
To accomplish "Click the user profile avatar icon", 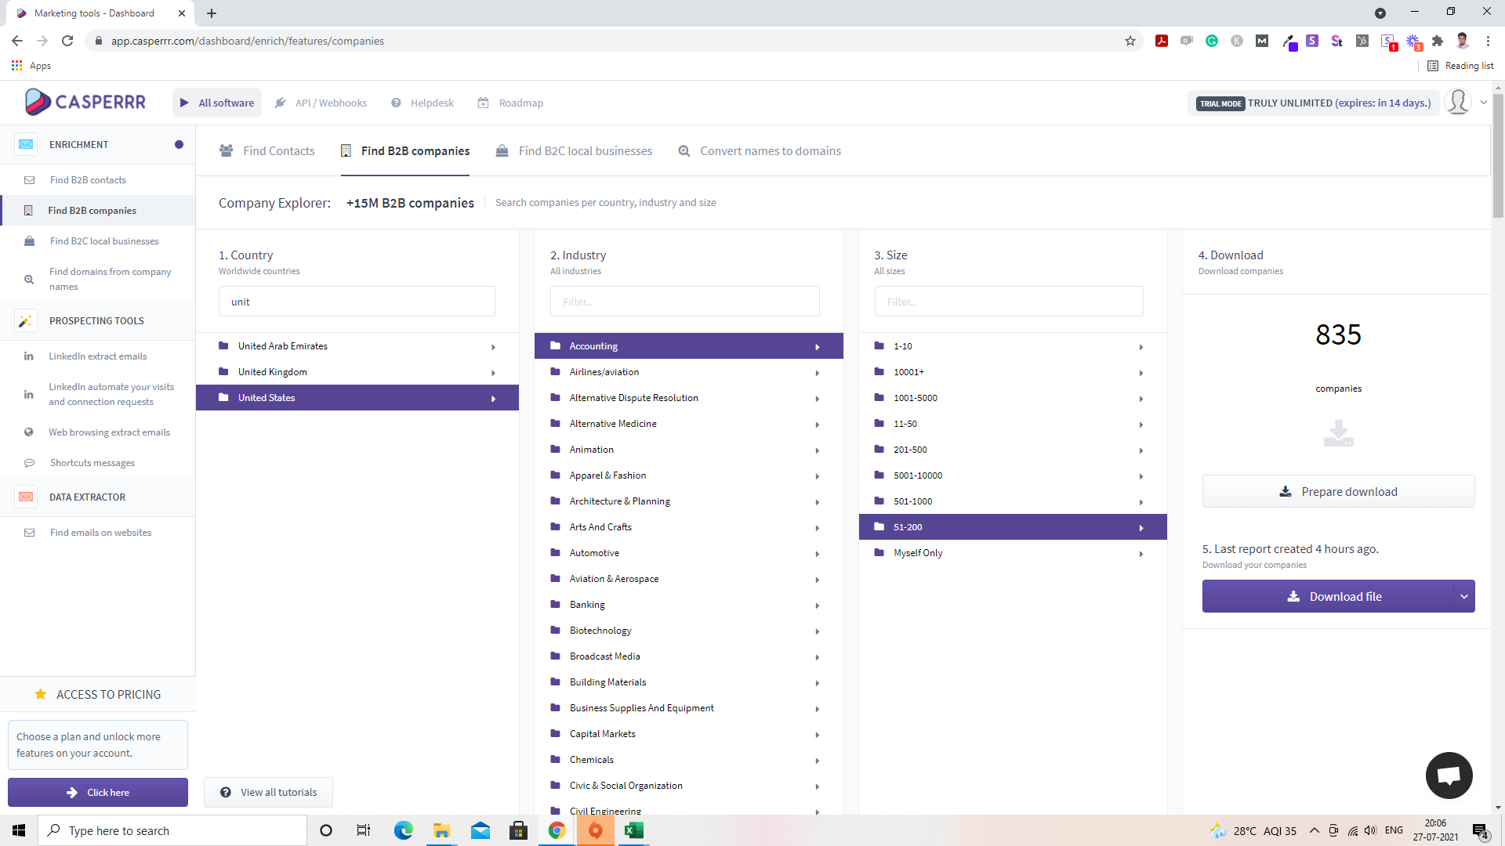I will [1457, 103].
